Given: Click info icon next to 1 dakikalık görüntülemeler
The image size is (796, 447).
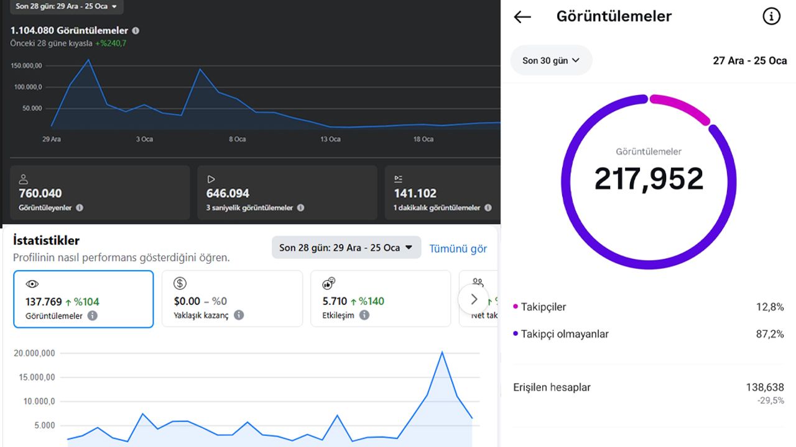Looking at the screenshot, I should pyautogui.click(x=488, y=208).
